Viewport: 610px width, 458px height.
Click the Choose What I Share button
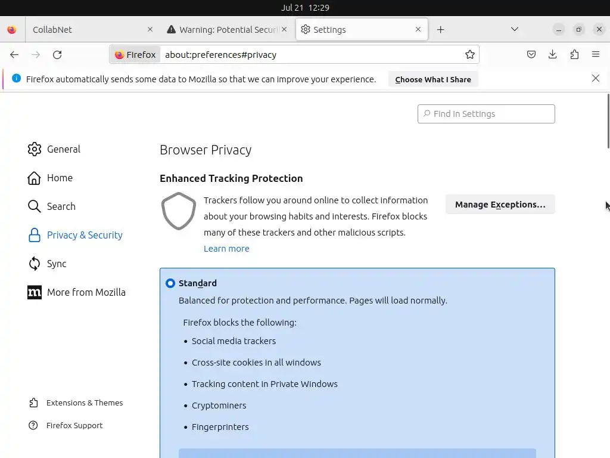coord(433,79)
